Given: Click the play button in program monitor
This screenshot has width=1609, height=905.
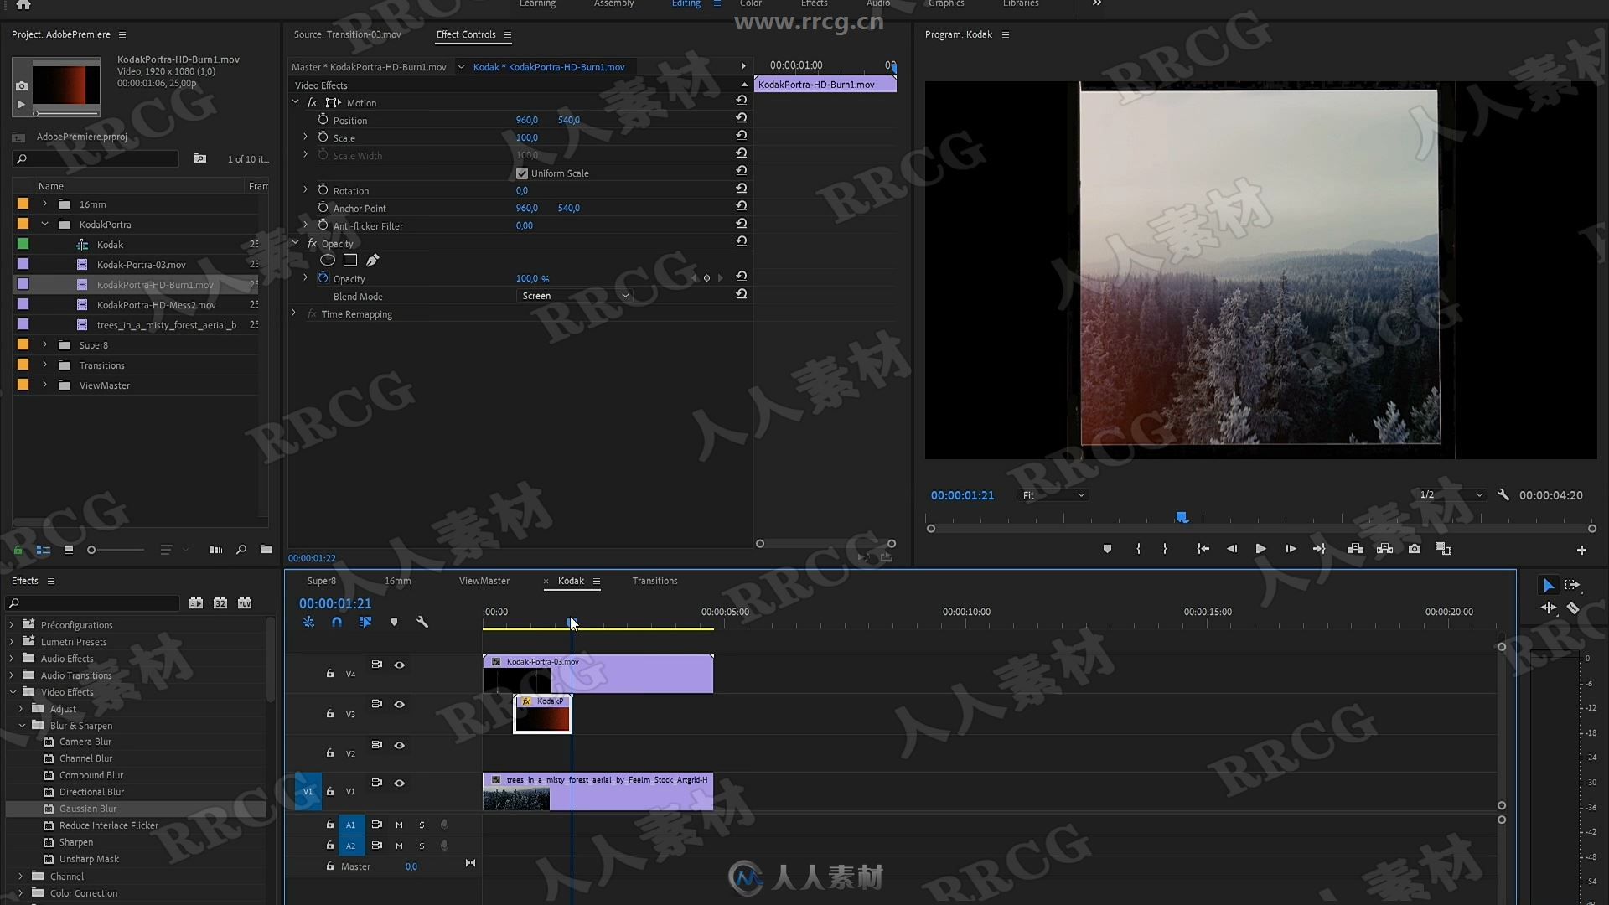Looking at the screenshot, I should pos(1260,548).
